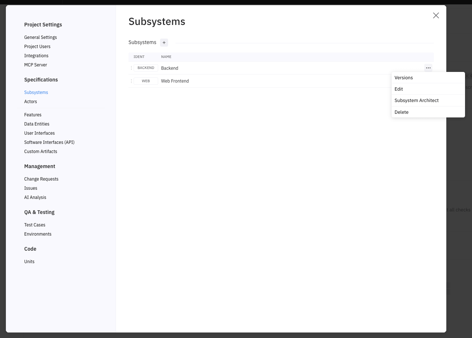Open Change Requests under Management
The height and width of the screenshot is (338, 472).
[x=41, y=179]
